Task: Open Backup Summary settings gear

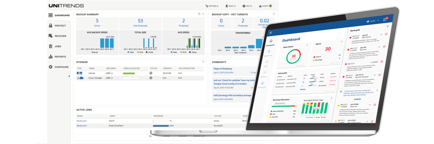Action: (203, 14)
